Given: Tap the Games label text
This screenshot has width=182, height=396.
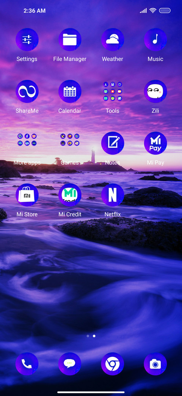Looking at the screenshot, I should click(x=70, y=163).
